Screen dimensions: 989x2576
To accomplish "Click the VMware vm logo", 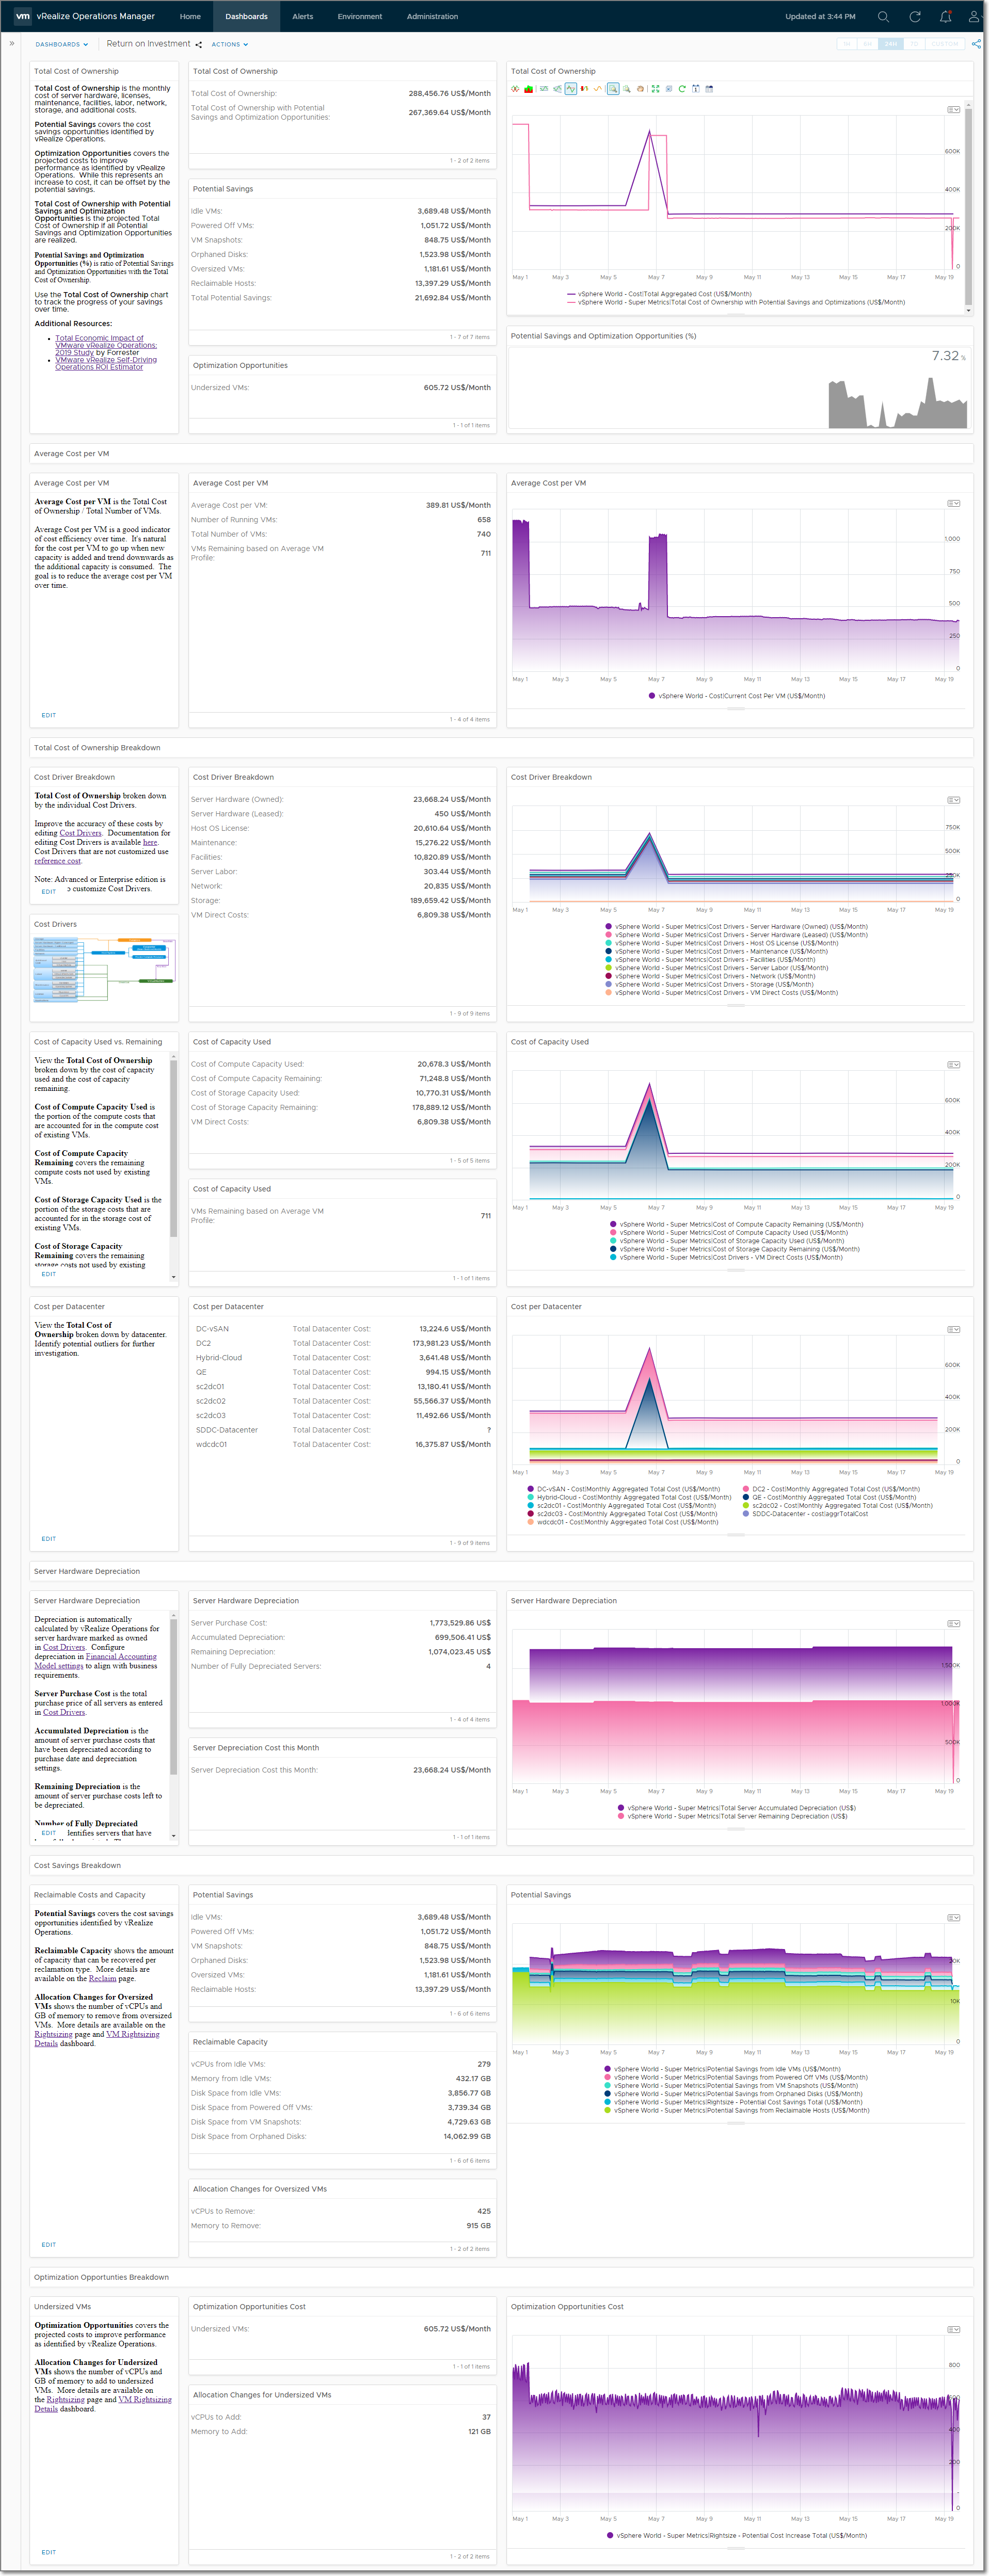I will click(x=22, y=16).
